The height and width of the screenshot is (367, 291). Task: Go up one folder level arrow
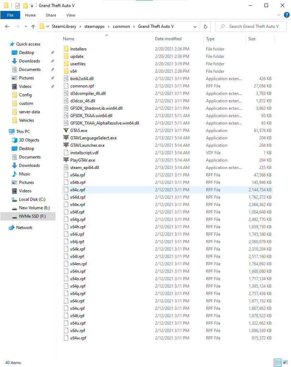coord(33,26)
